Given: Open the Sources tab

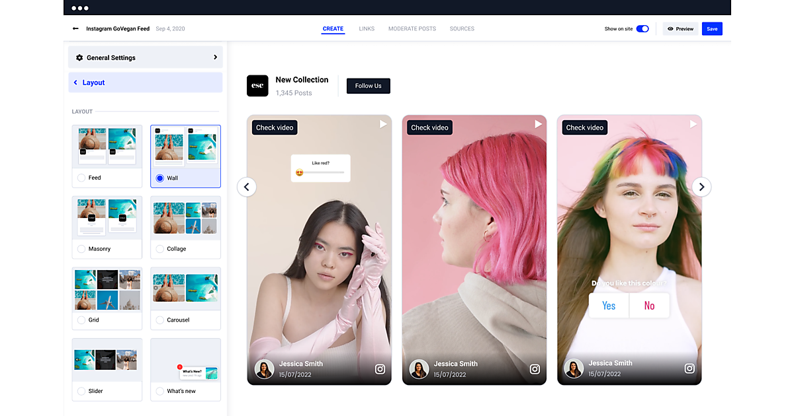Looking at the screenshot, I should click(462, 29).
